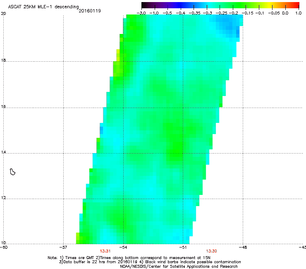306x269 pixels.
Task: Click the -0.1 colorbar tick label
Action: pyautogui.click(x=260, y=13)
